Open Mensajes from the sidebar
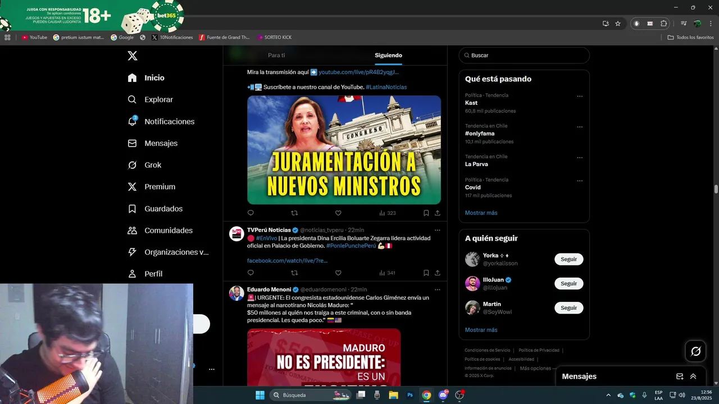Viewport: 719px width, 404px height. click(x=152, y=143)
